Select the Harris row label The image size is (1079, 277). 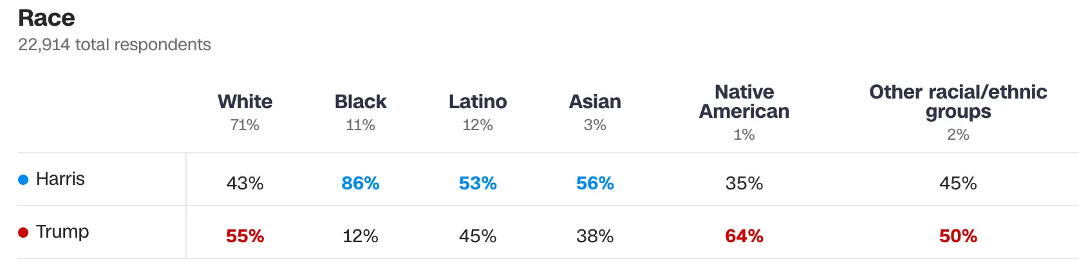click(x=61, y=179)
